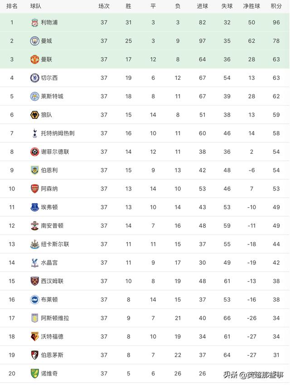Select the 排名 rank column header

(12, 6)
